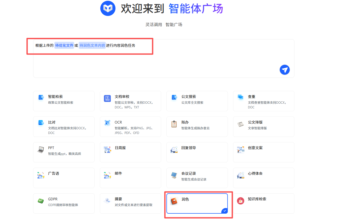Select the 查重 agent card

(x=263, y=101)
